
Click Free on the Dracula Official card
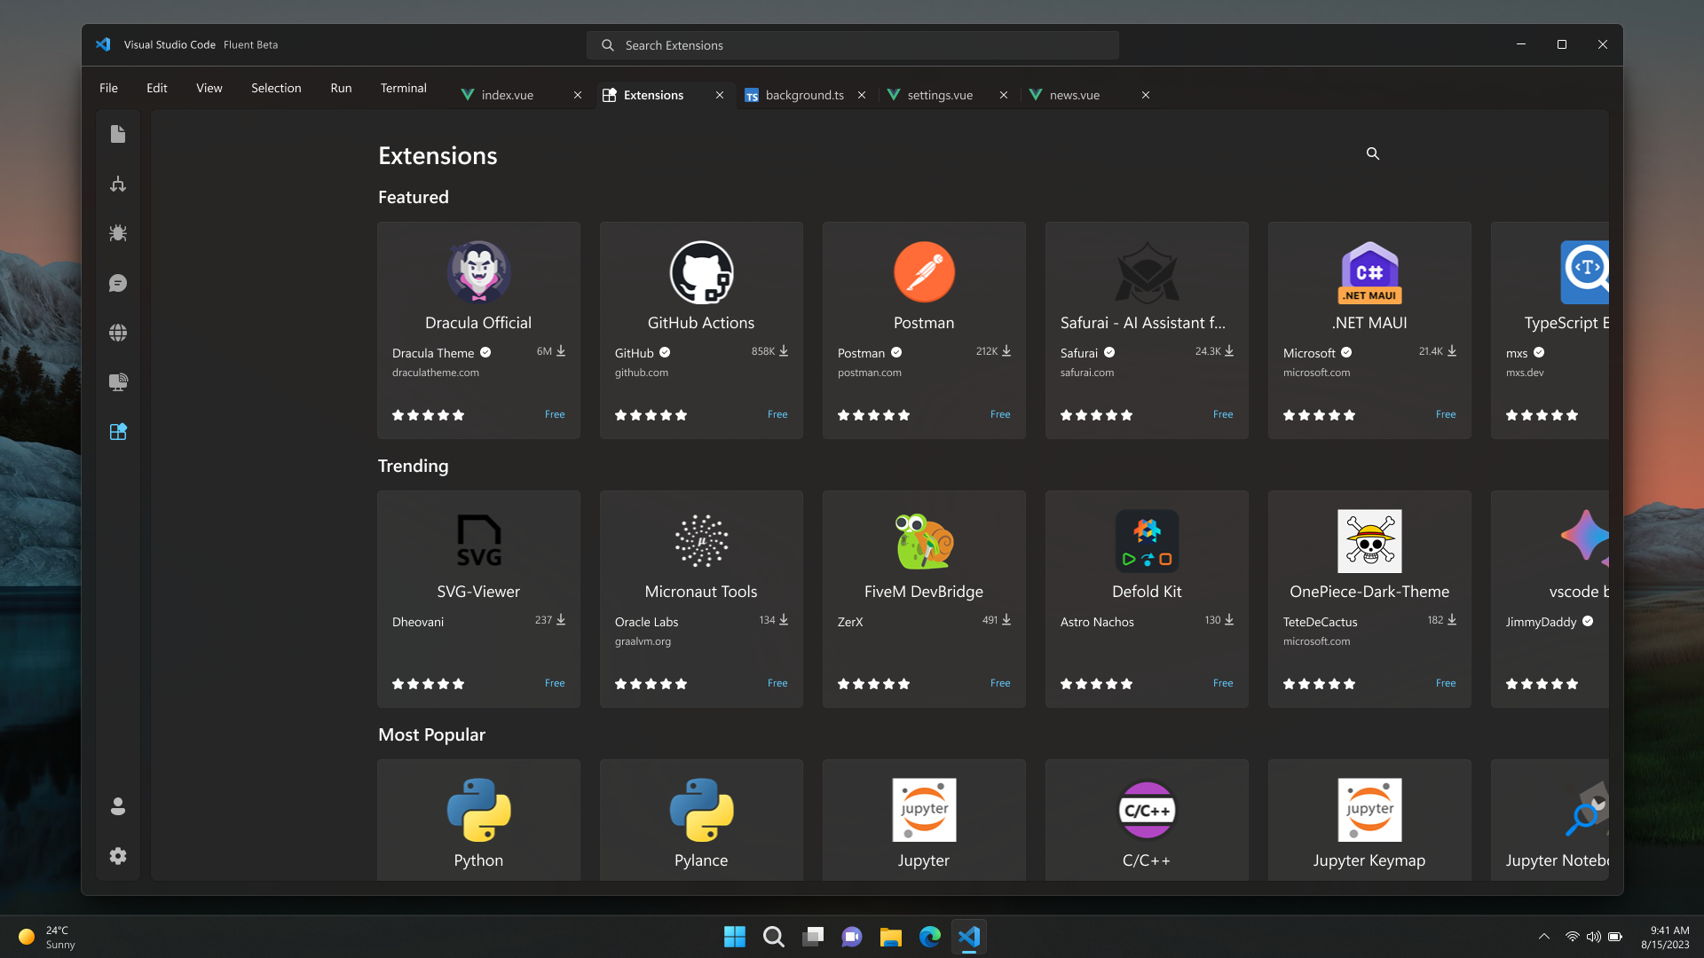point(555,414)
